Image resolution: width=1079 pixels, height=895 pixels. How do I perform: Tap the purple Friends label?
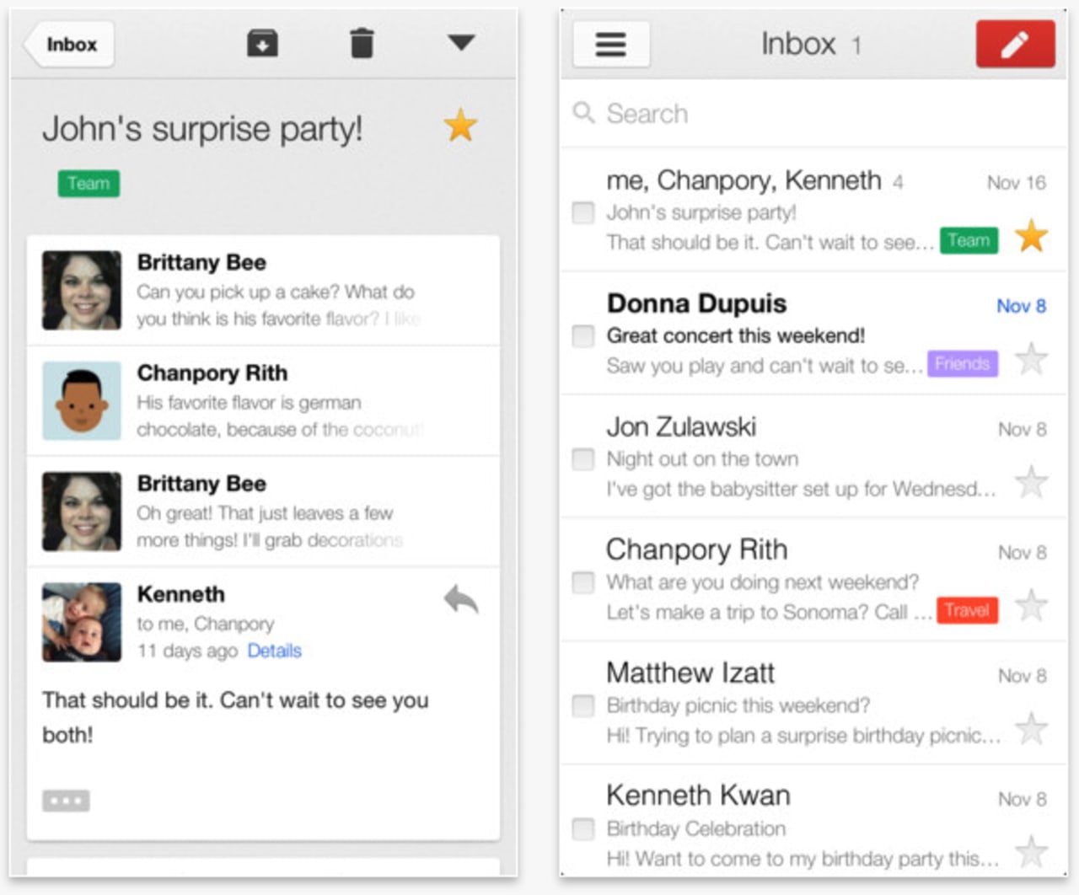963,364
